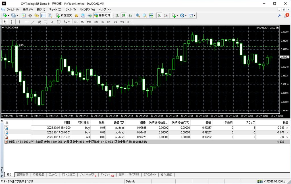Screen dimensions: 291x184
Task: Launch MetaEditor with the yellow book icon
Action: click(76, 15)
